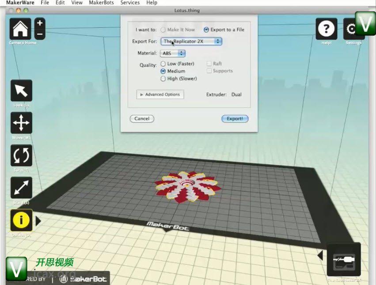Click the zoom out minus button
The image size is (376, 285).
click(x=39, y=34)
